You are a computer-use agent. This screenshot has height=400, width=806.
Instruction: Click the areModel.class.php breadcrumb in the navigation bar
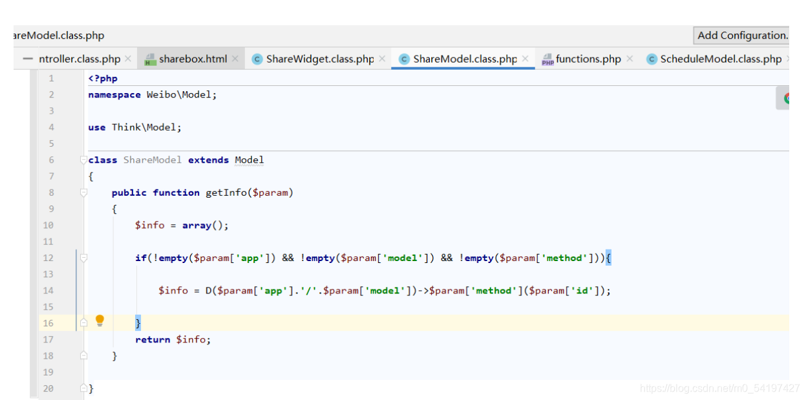point(58,36)
